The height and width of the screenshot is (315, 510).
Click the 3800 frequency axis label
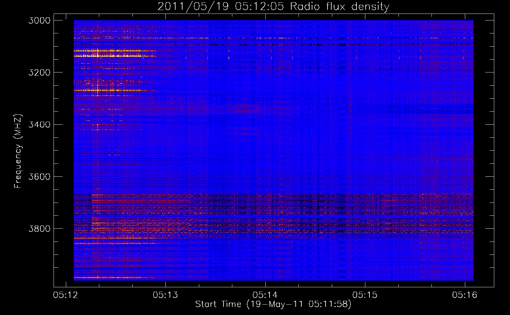click(39, 228)
